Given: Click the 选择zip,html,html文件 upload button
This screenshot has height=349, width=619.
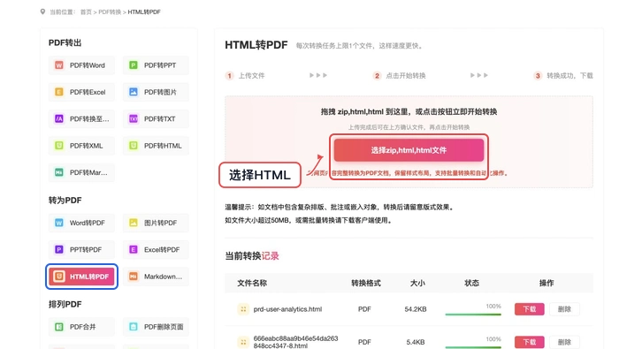Looking at the screenshot, I should pos(409,150).
